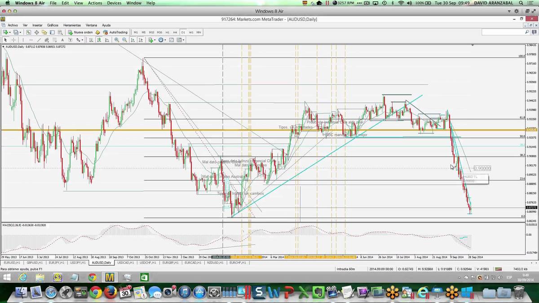Select the crosshair cursor tool
This screenshot has width=539, height=303.
(14, 40)
